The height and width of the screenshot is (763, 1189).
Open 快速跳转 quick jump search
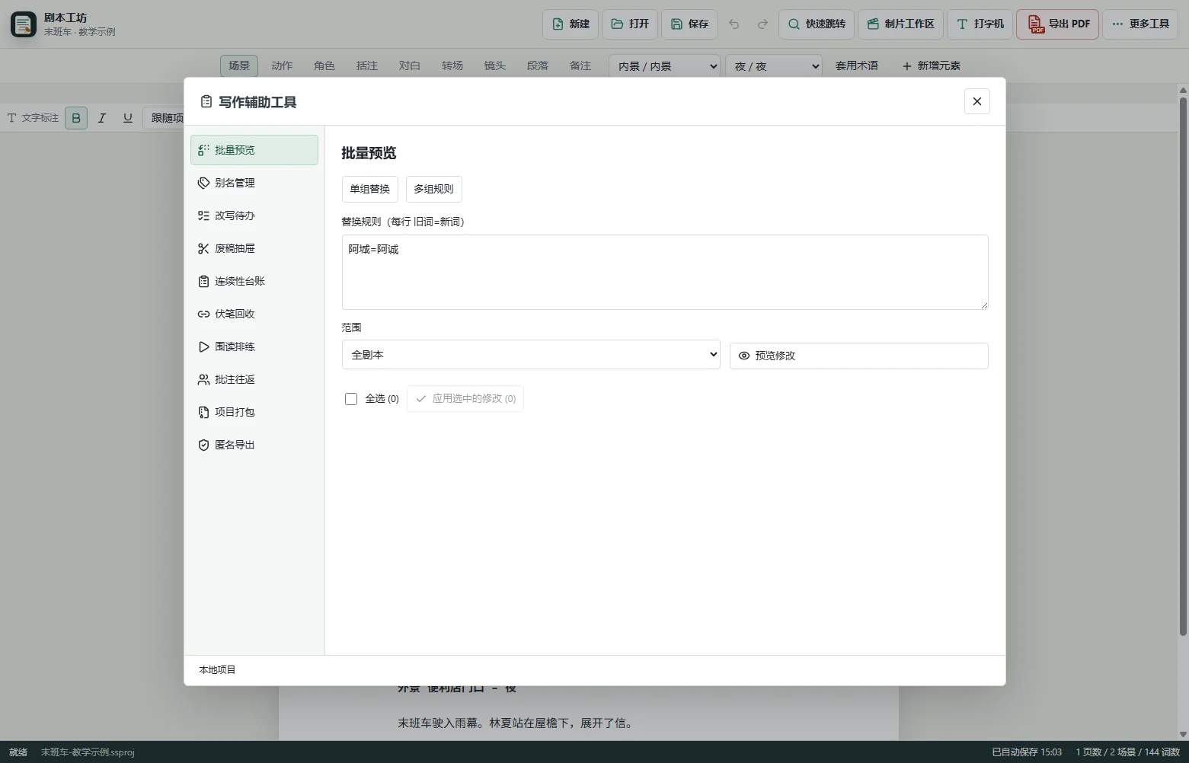[817, 24]
